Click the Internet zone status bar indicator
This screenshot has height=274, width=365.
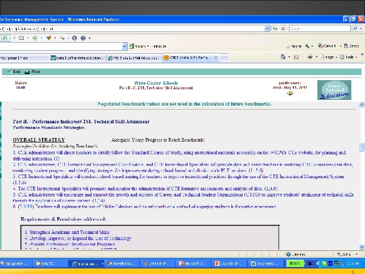(x=296, y=254)
